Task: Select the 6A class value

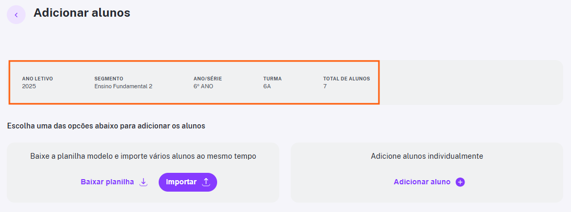Action: (267, 87)
